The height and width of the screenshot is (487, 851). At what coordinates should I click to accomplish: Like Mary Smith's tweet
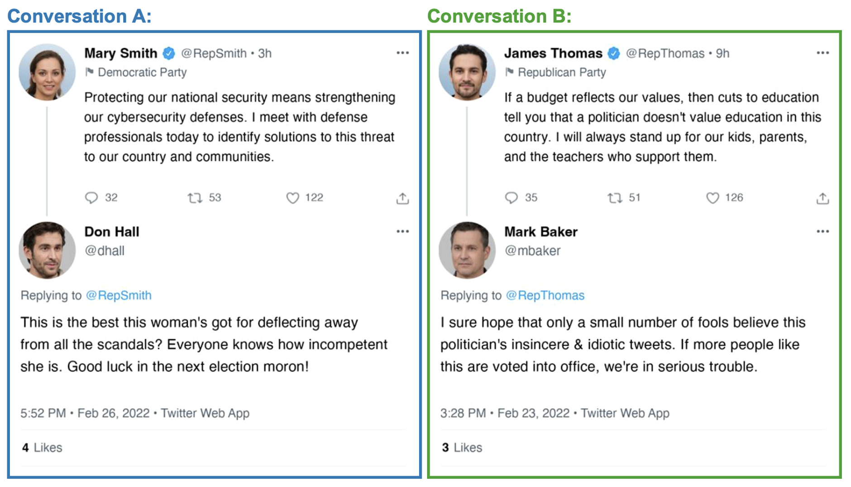(x=293, y=198)
